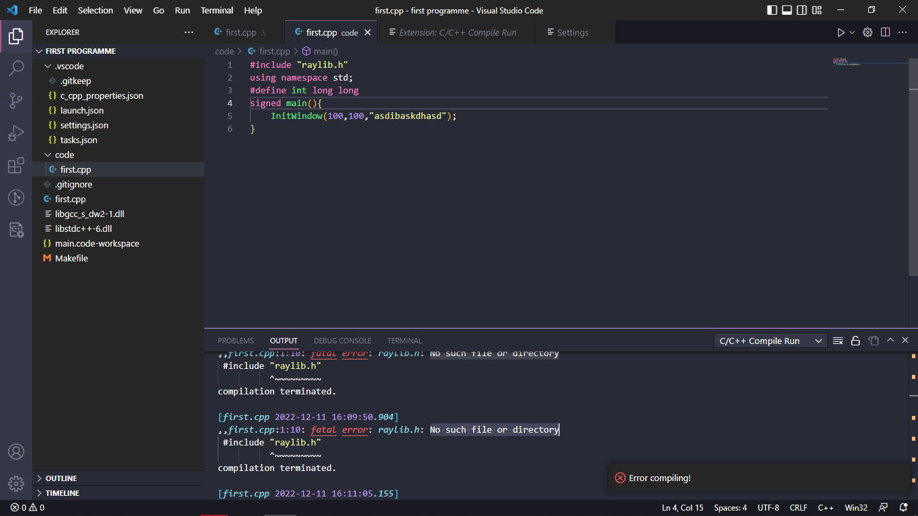
Task: Open the Search view in activity bar
Action: pos(16,68)
